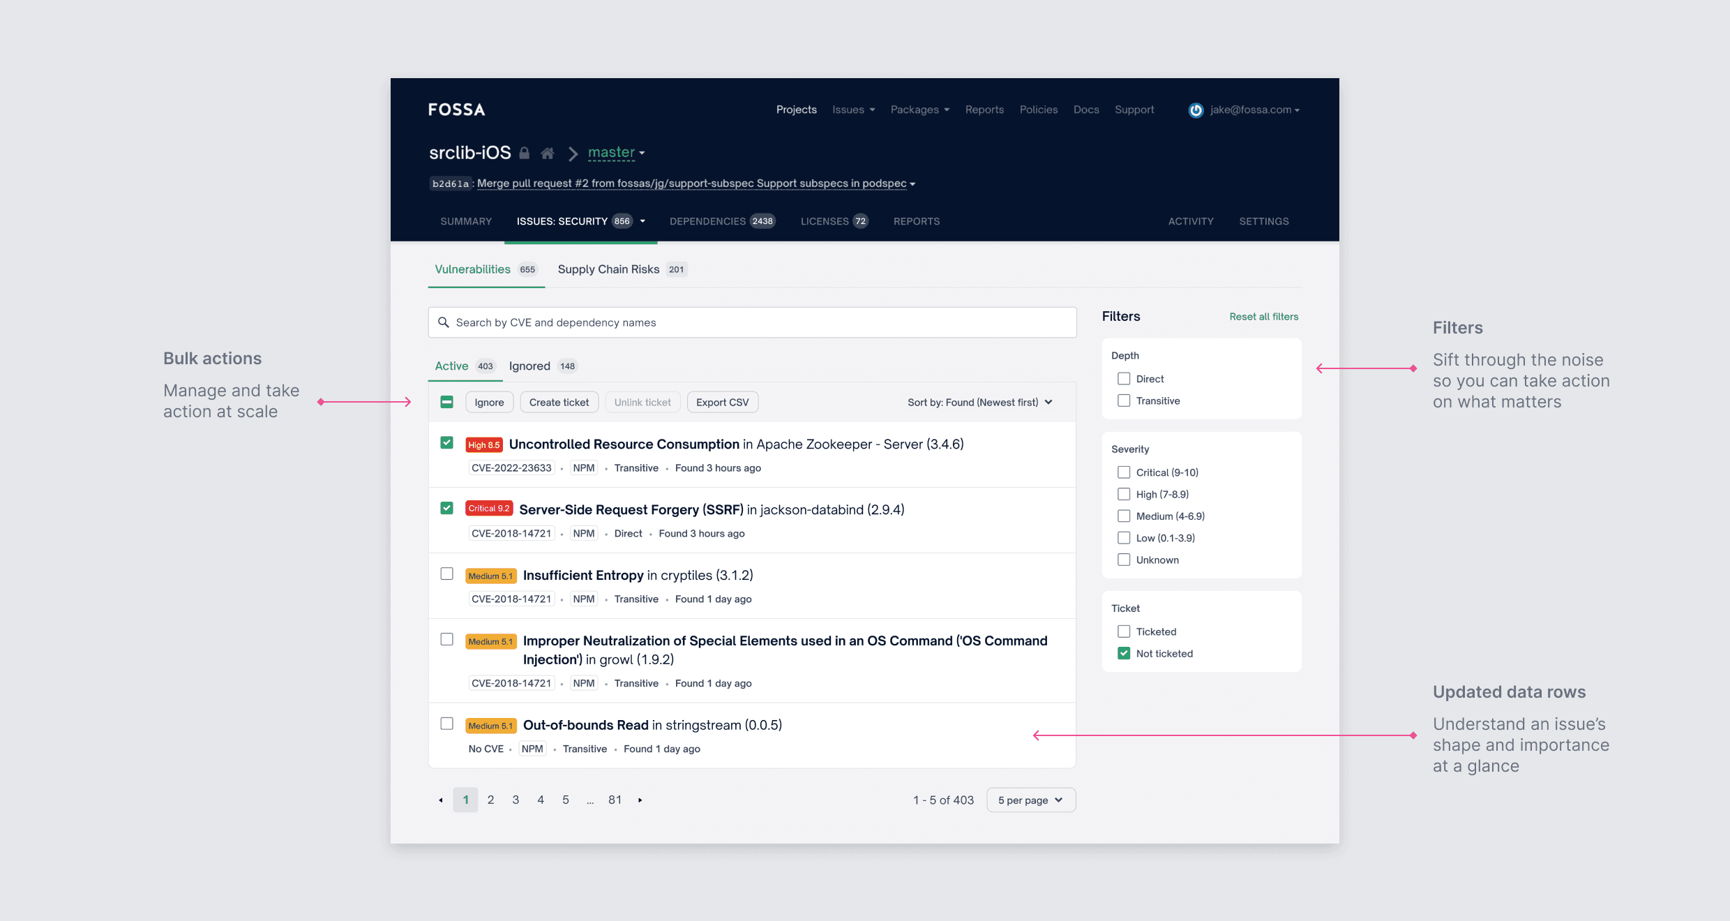
Task: Open Issues: Security tab dropdown arrow
Action: [642, 221]
